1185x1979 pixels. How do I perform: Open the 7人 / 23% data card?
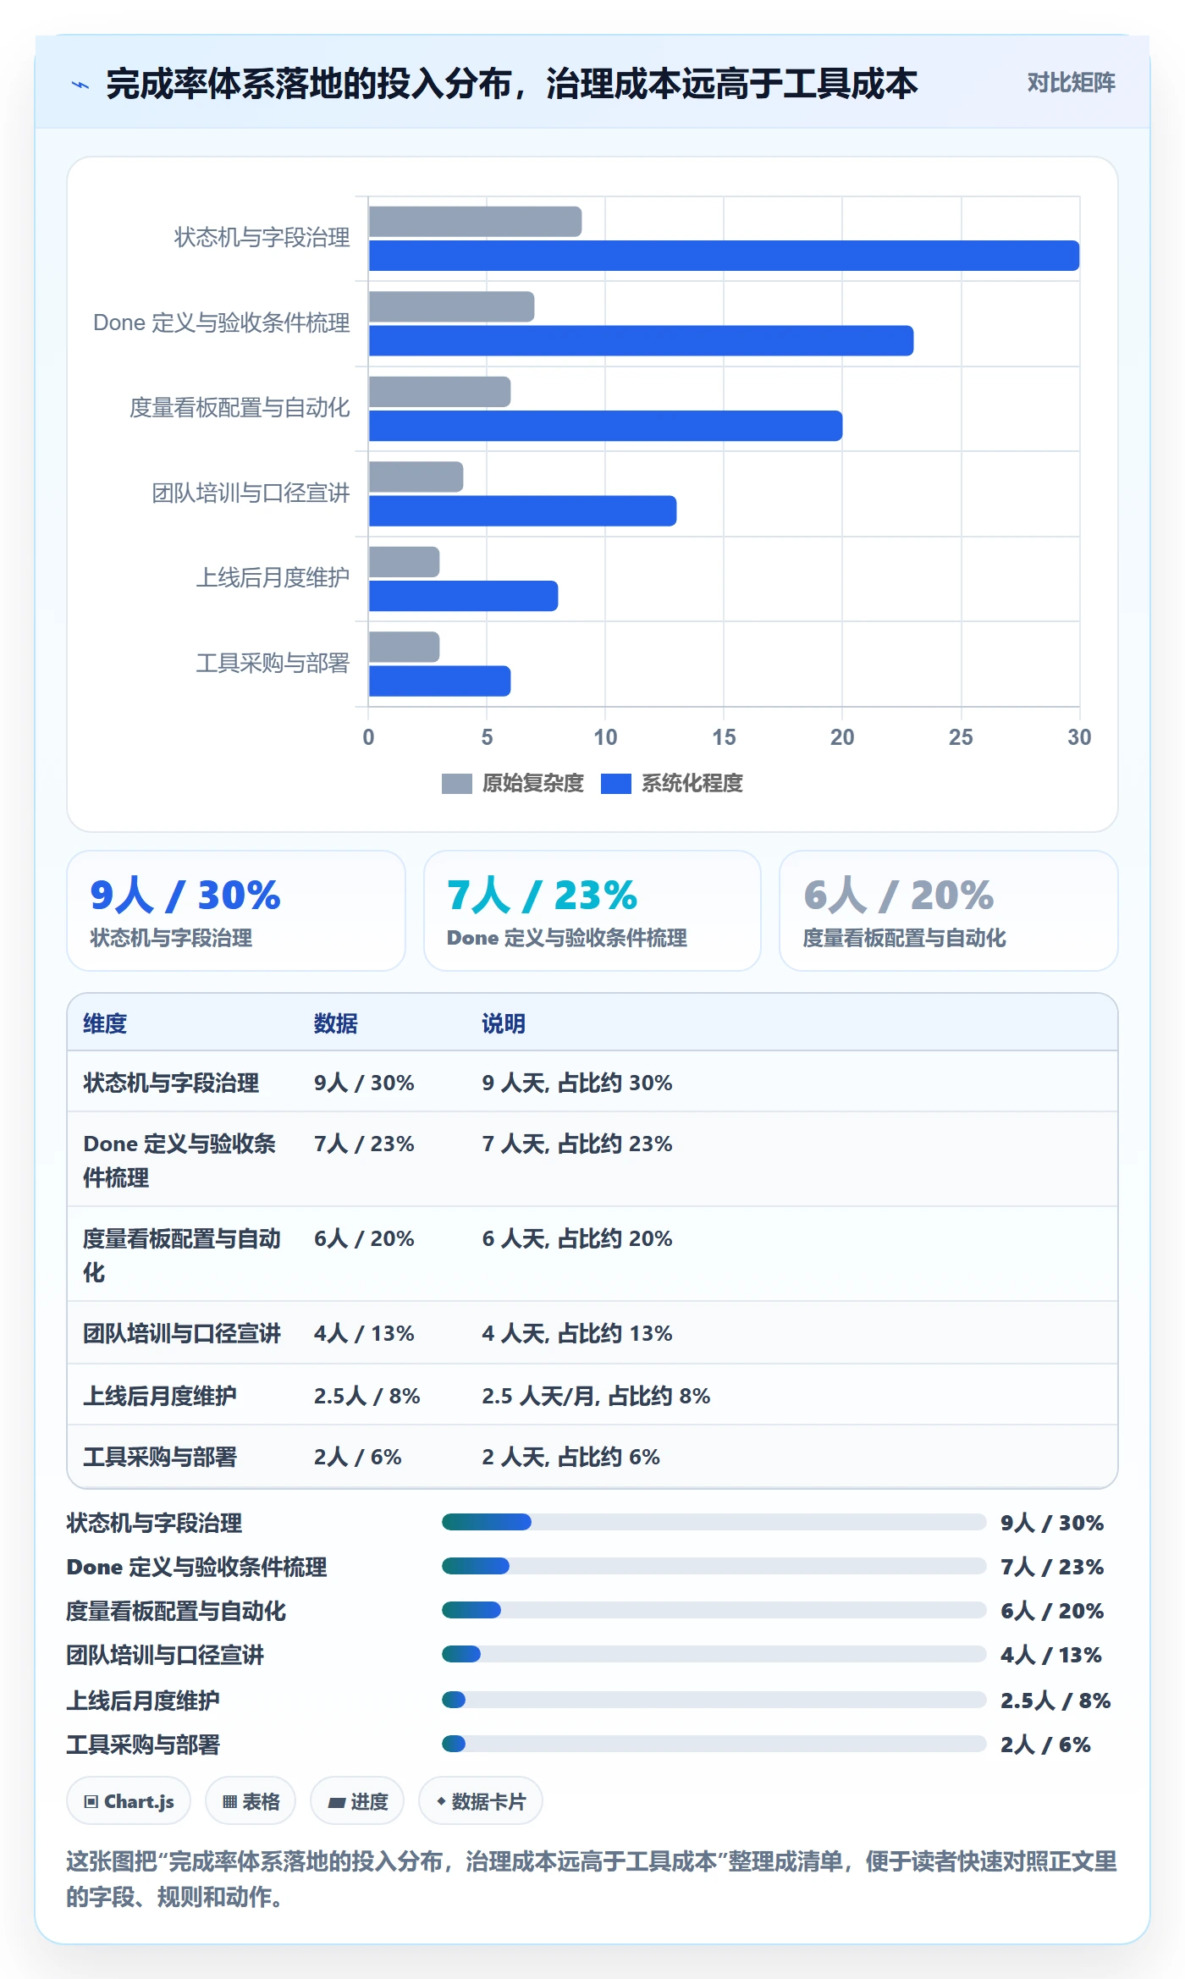pyautogui.click(x=592, y=911)
